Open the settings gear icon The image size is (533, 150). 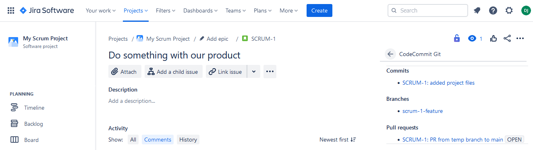point(509,10)
